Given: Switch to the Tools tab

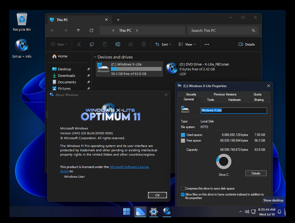Looking at the screenshot, I should (x=211, y=100).
